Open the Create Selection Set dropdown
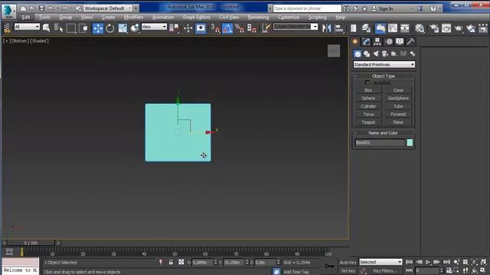Image resolution: width=490 pixels, height=275 pixels. tap(296, 27)
